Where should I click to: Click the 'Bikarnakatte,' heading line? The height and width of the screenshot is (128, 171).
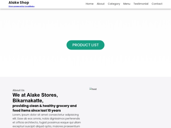coord(28,101)
